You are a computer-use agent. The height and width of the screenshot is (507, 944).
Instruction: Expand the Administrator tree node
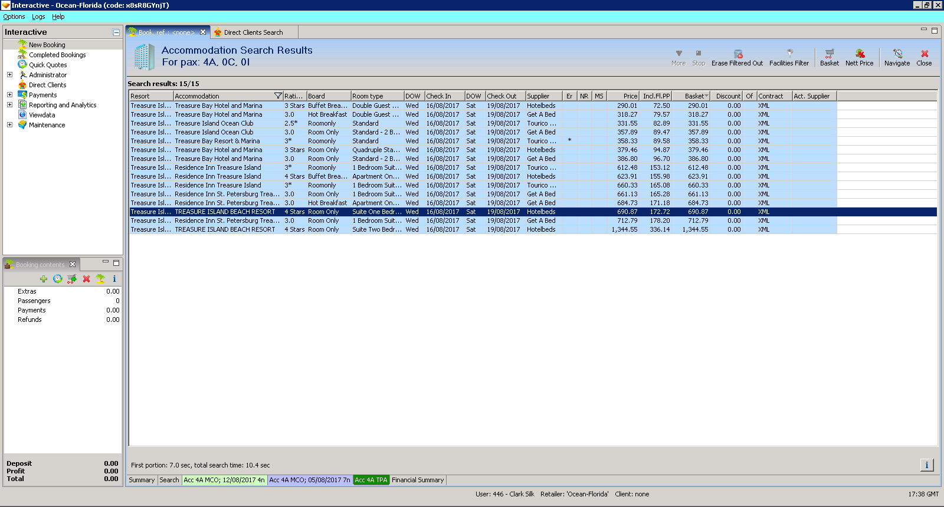pyautogui.click(x=9, y=75)
